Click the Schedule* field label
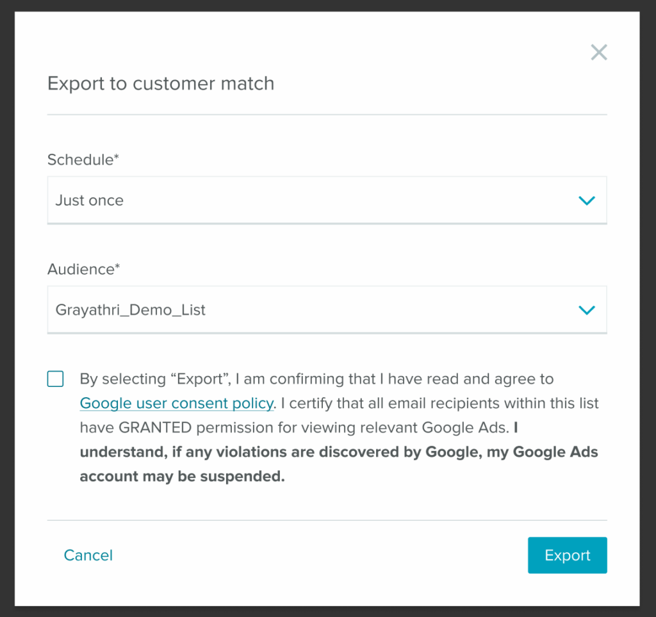Viewport: 656px width, 617px height. (x=83, y=160)
